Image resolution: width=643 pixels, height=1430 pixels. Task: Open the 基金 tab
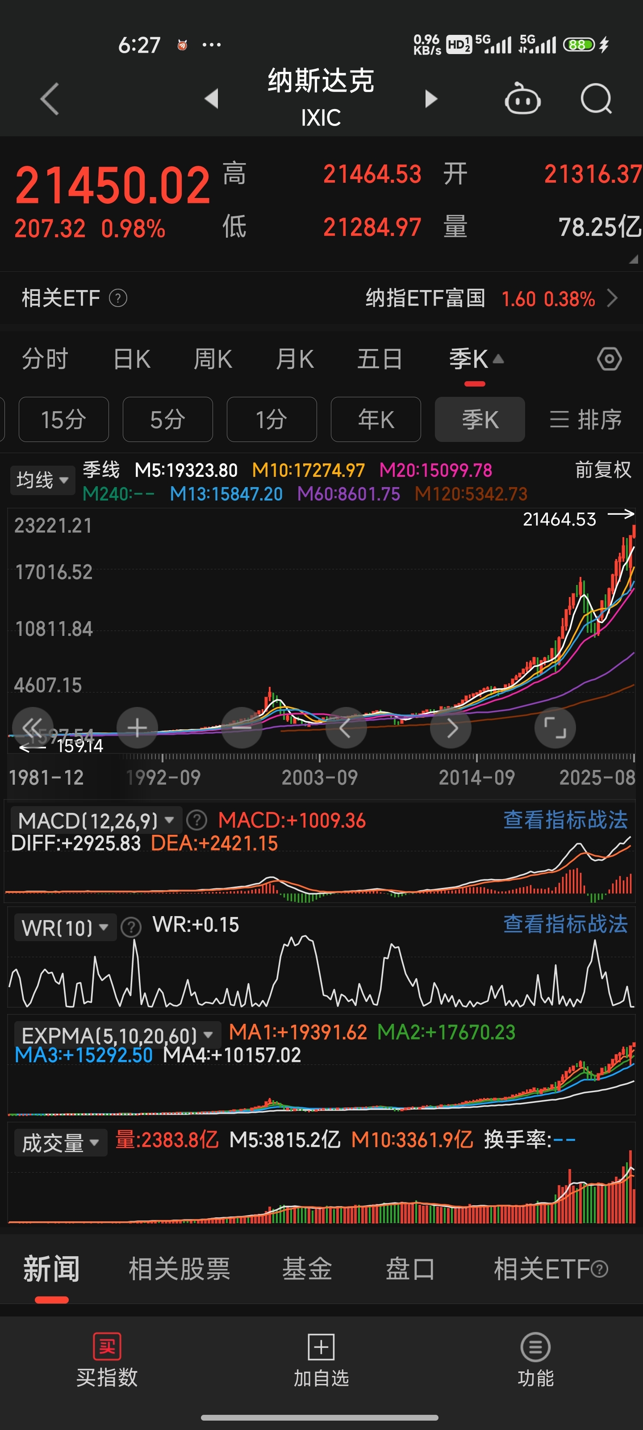coord(307,1269)
